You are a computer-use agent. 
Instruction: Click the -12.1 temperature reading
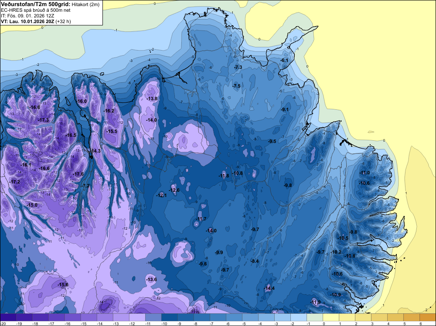pos(161,195)
